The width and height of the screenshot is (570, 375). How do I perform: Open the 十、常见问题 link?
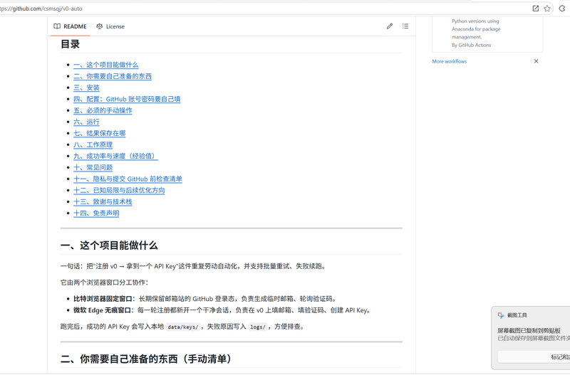coord(93,167)
